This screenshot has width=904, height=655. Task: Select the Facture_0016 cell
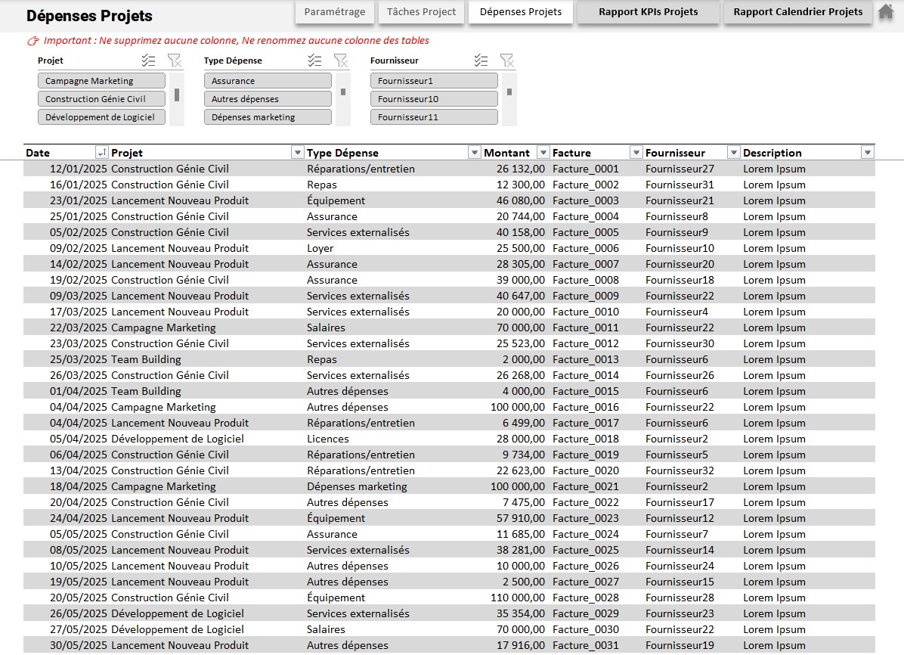(x=586, y=407)
